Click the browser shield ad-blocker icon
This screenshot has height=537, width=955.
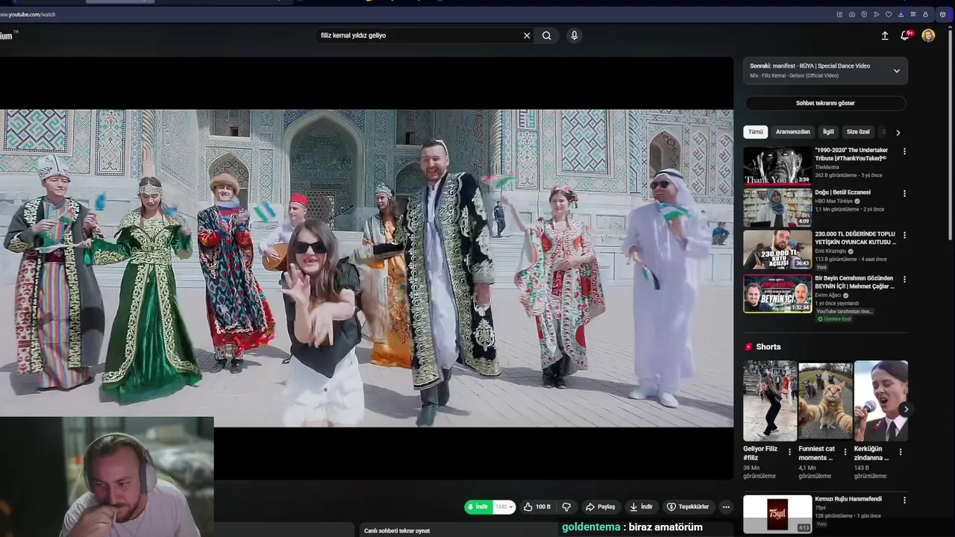[864, 14]
